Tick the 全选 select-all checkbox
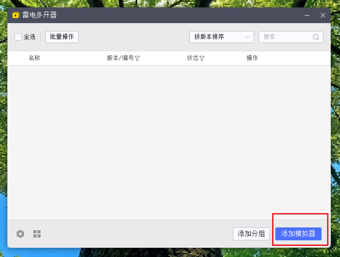 [18, 37]
